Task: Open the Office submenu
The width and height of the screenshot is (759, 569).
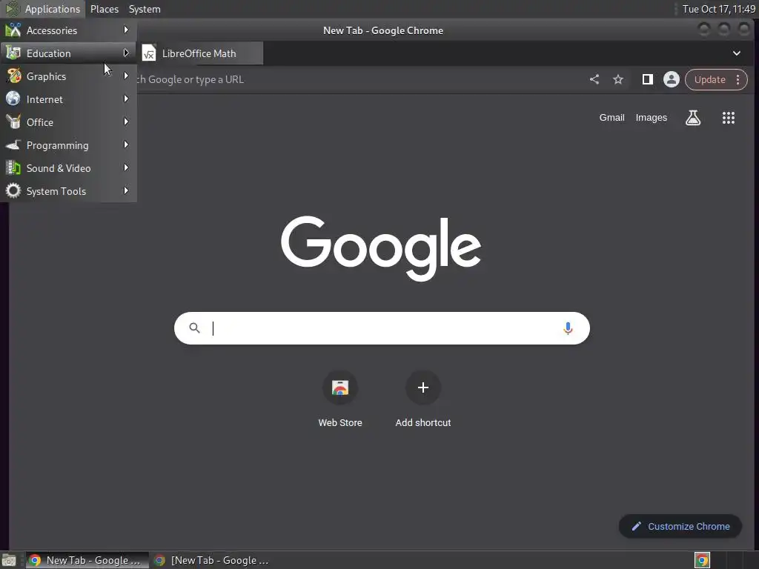Action: tap(68, 122)
